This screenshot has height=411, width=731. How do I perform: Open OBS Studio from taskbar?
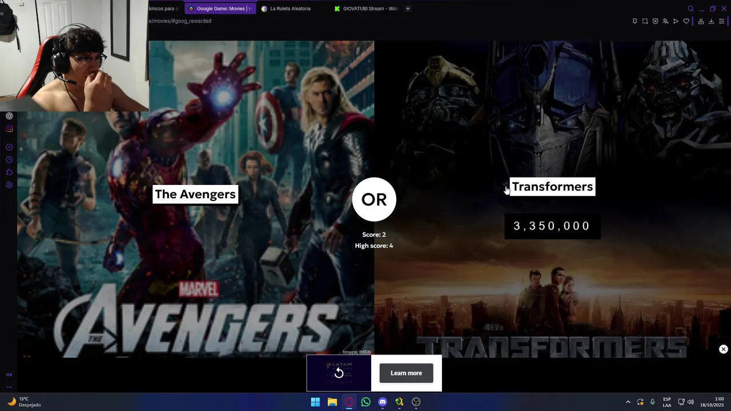click(416, 402)
